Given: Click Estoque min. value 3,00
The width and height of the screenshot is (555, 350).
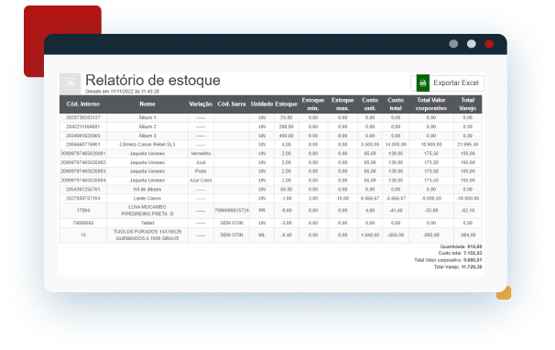Looking at the screenshot, I should pyautogui.click(x=313, y=199).
